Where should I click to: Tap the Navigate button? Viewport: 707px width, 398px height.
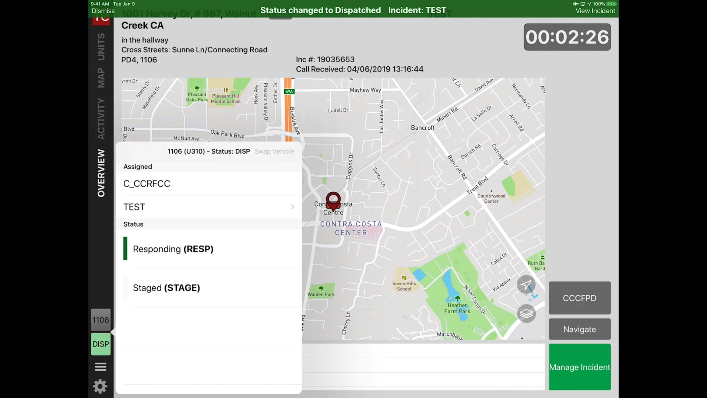[x=579, y=329]
